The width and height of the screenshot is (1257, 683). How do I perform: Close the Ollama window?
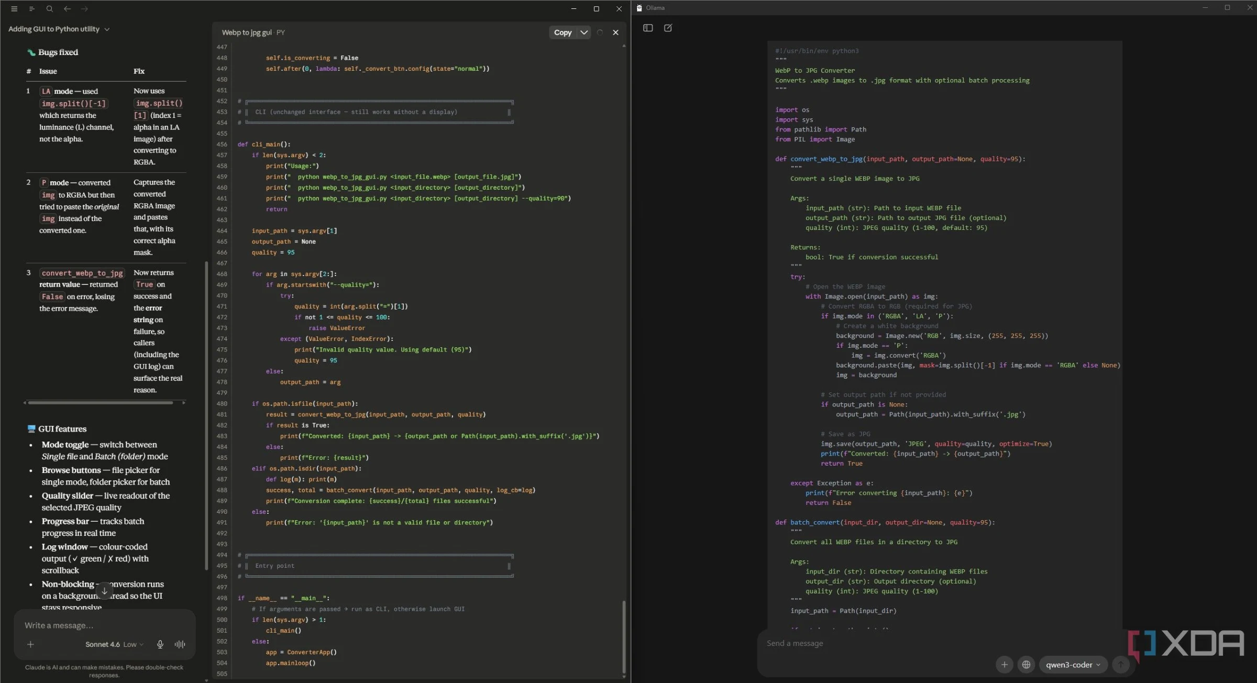point(1249,8)
